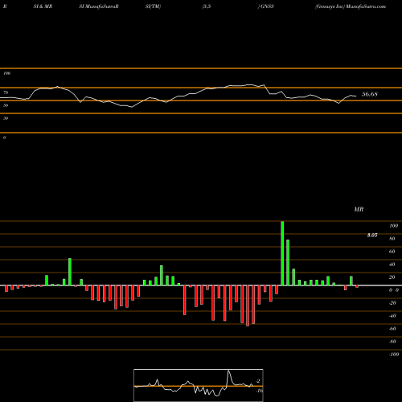Click the -60 label on MR right axis

click(392, 329)
